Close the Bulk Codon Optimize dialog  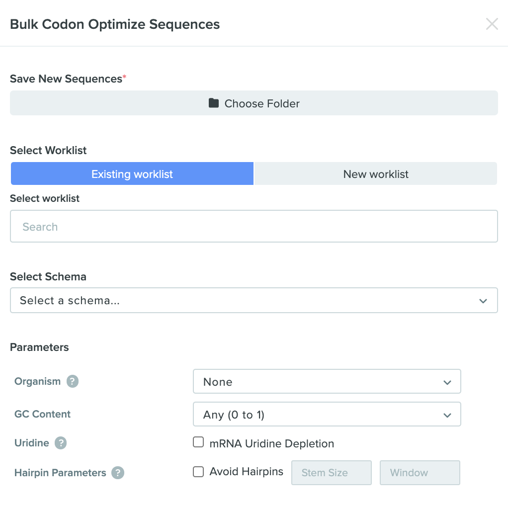point(492,24)
